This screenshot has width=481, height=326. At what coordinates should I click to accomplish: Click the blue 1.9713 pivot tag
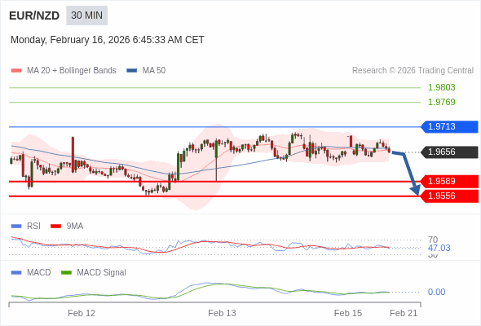point(449,126)
